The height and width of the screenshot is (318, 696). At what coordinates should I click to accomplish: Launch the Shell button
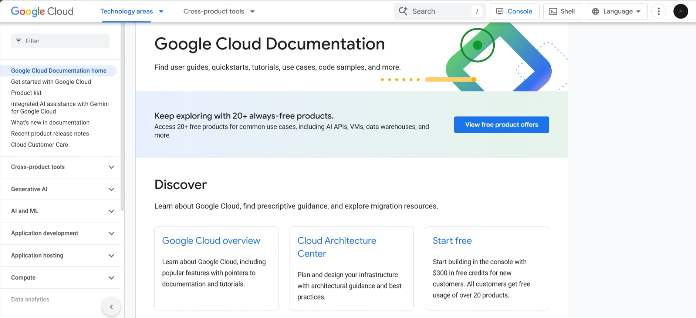click(x=562, y=11)
